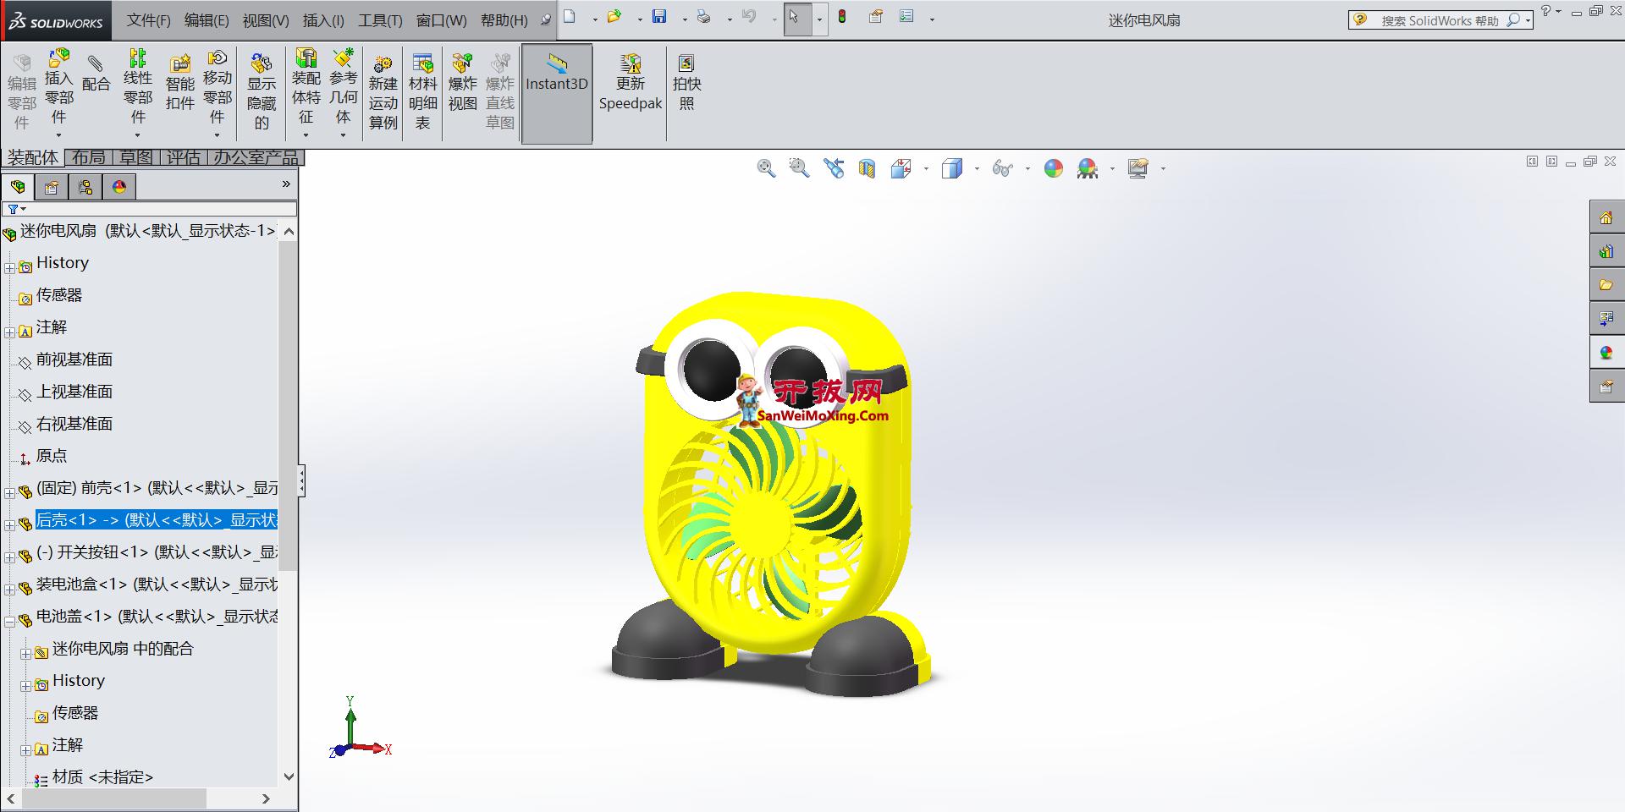Expand the 后壳<1> component node
1625x812 pixels.
pos(9,525)
